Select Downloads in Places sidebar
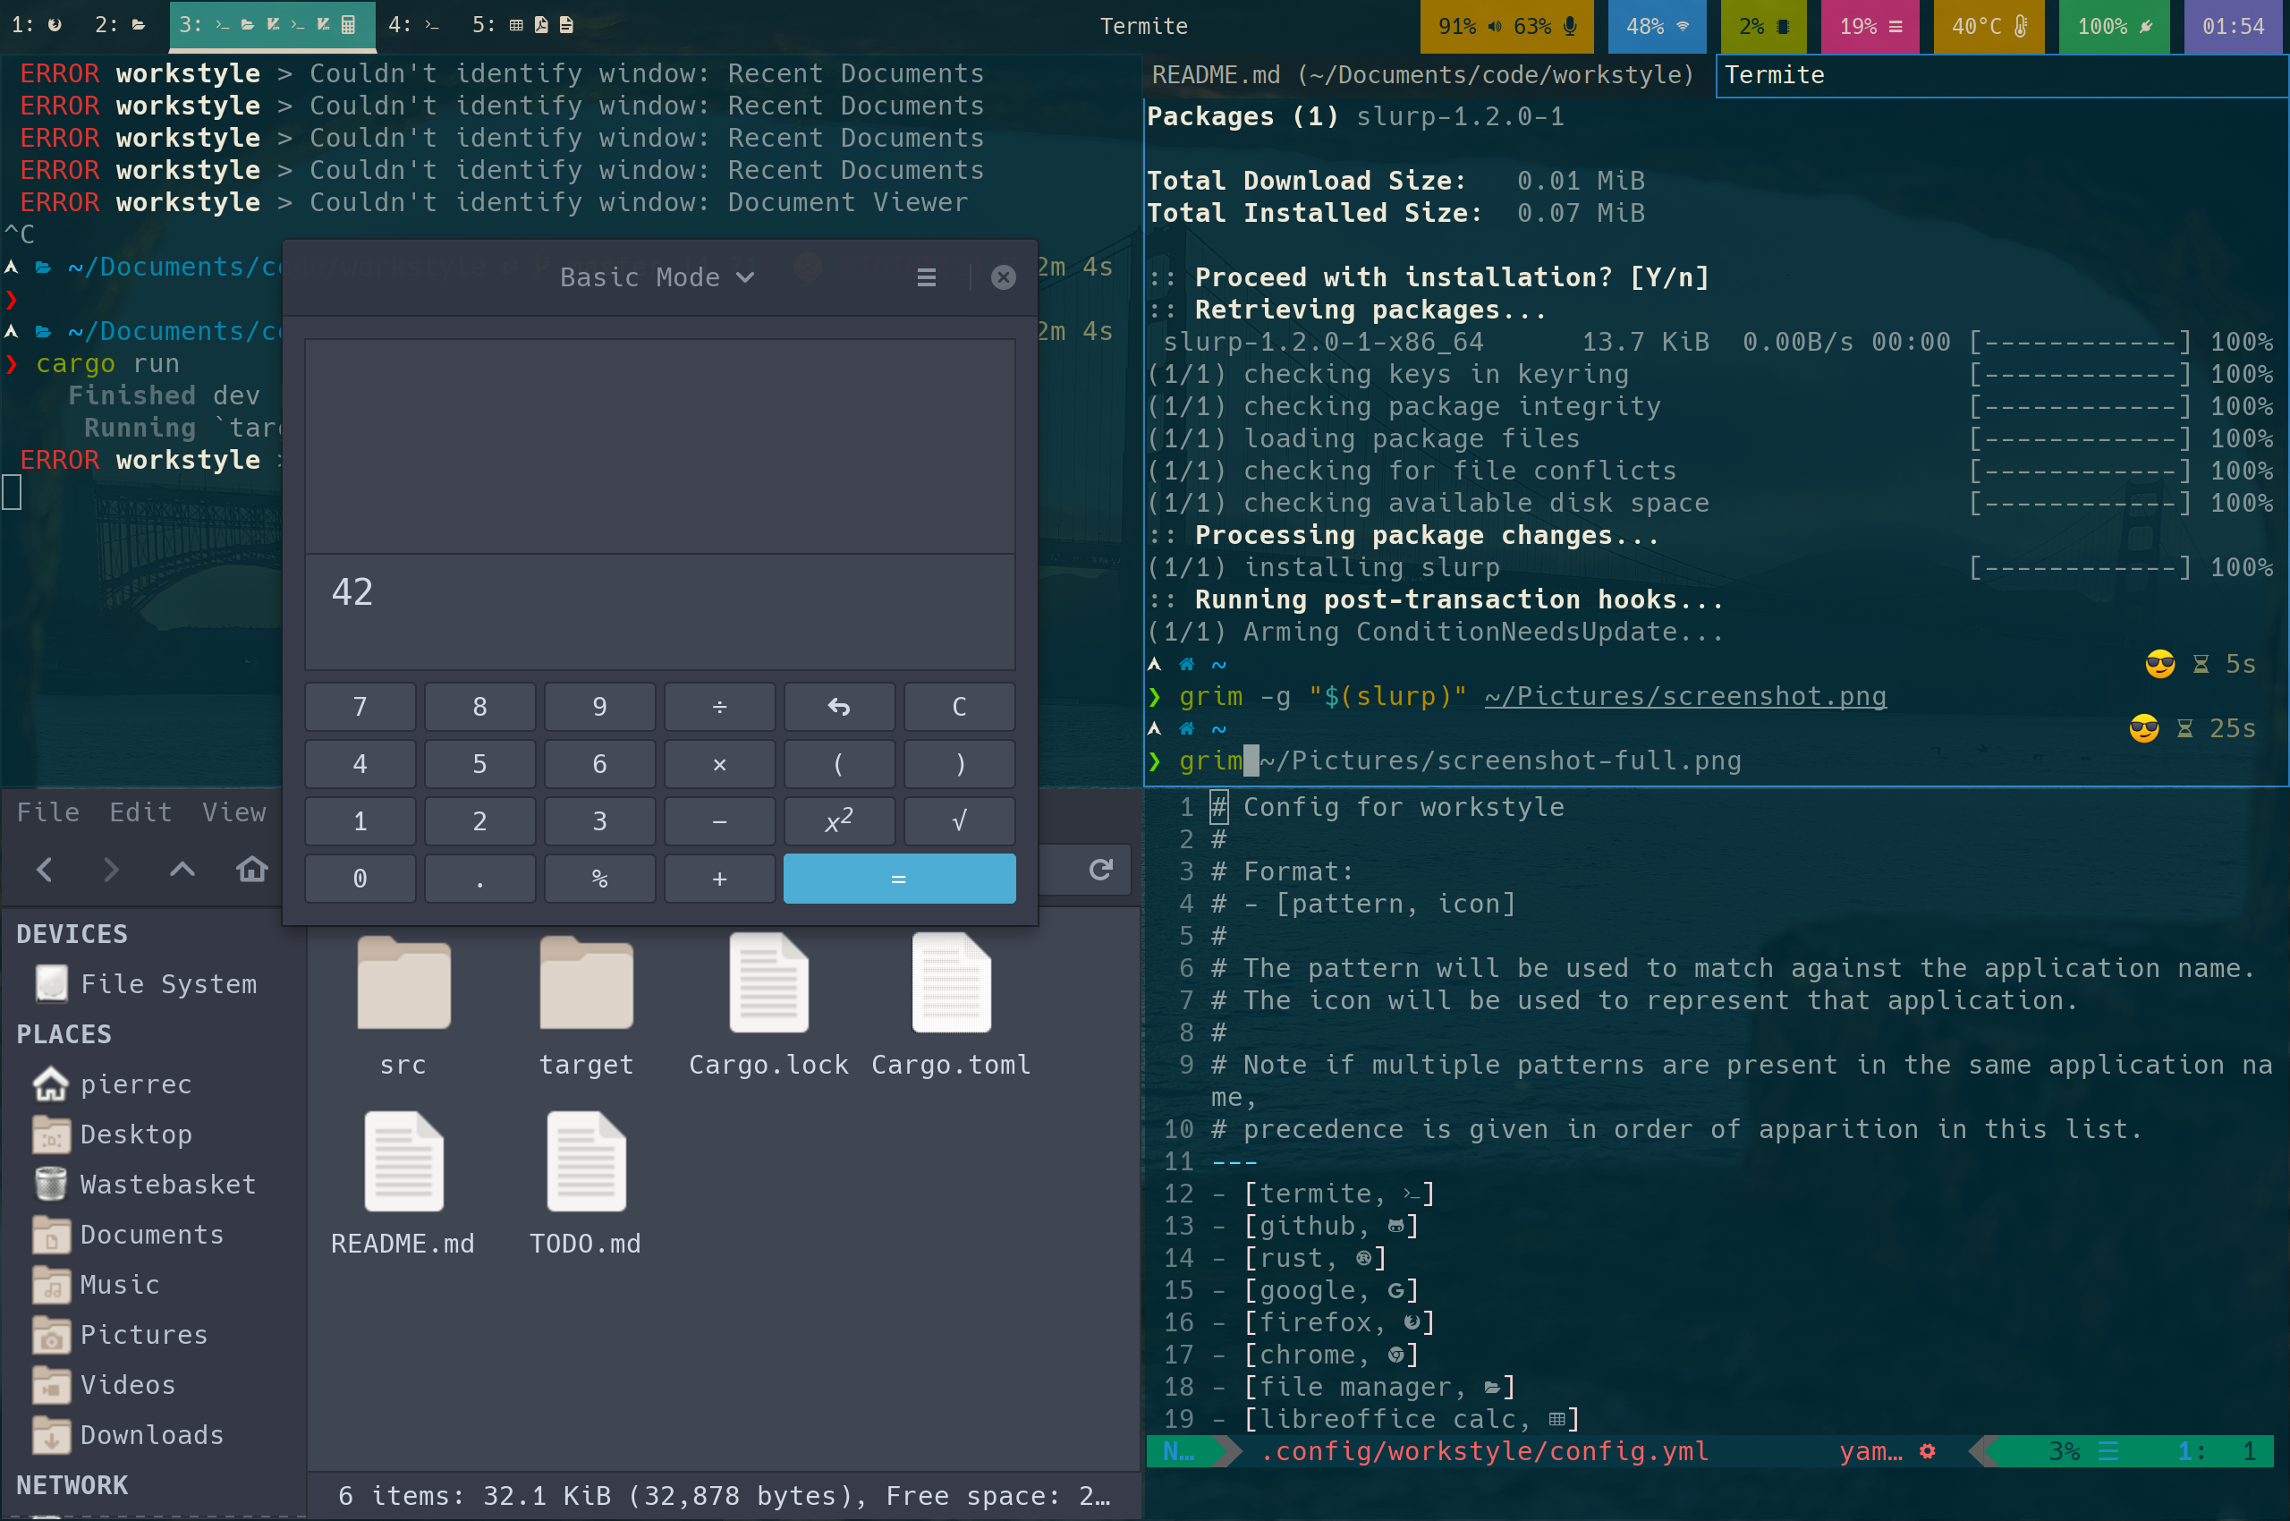2290x1521 pixels. (130, 1435)
